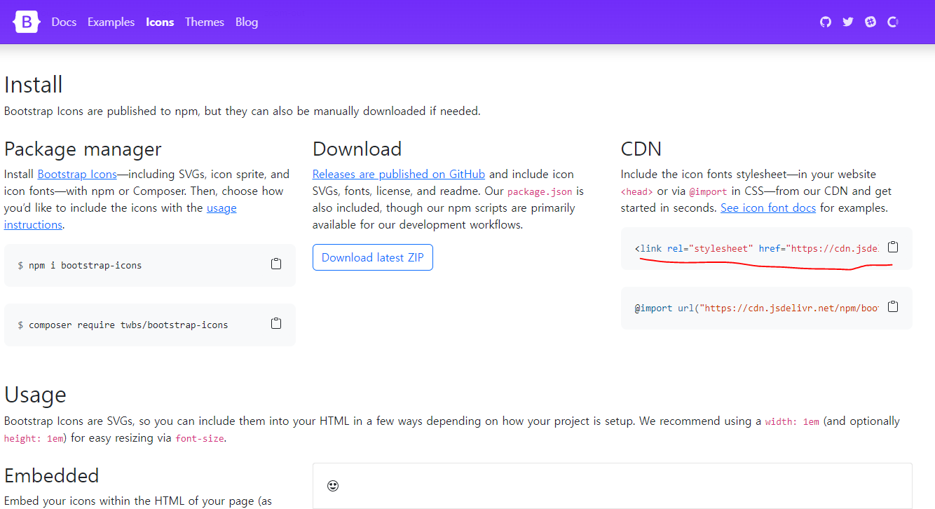The image size is (935, 509).
Task: Open the Twitter icon link
Action: [848, 22]
